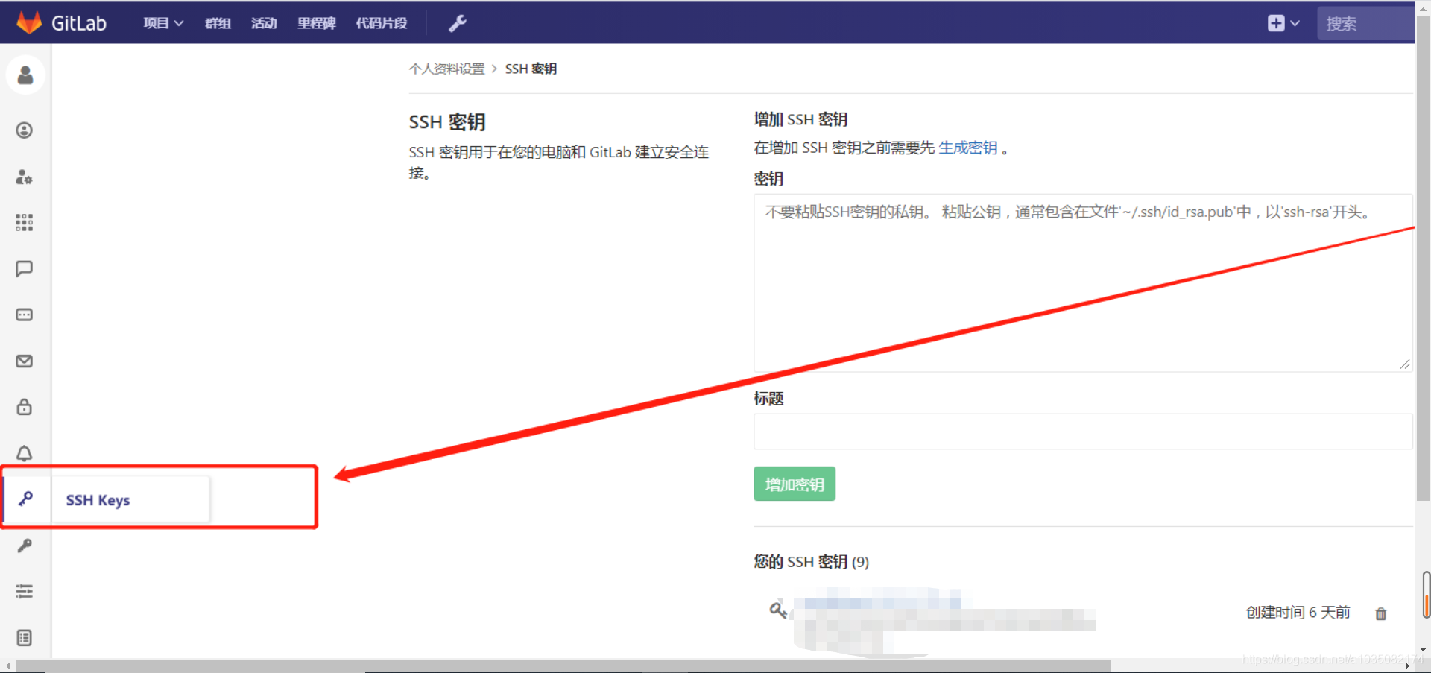Click inside the 标题 input field
The width and height of the screenshot is (1431, 673).
(1081, 431)
